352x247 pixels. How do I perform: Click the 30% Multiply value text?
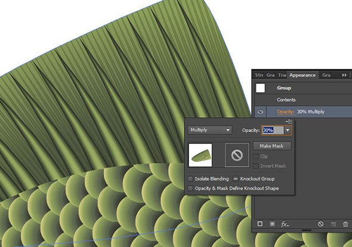[311, 112]
